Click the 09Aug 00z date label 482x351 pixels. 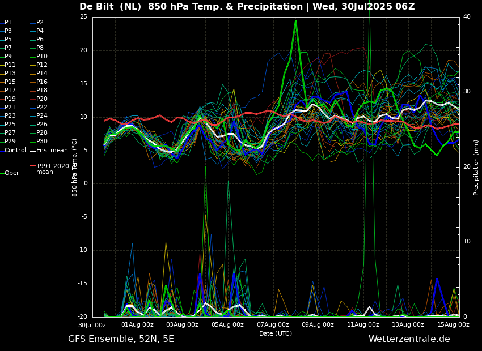point(318,324)
